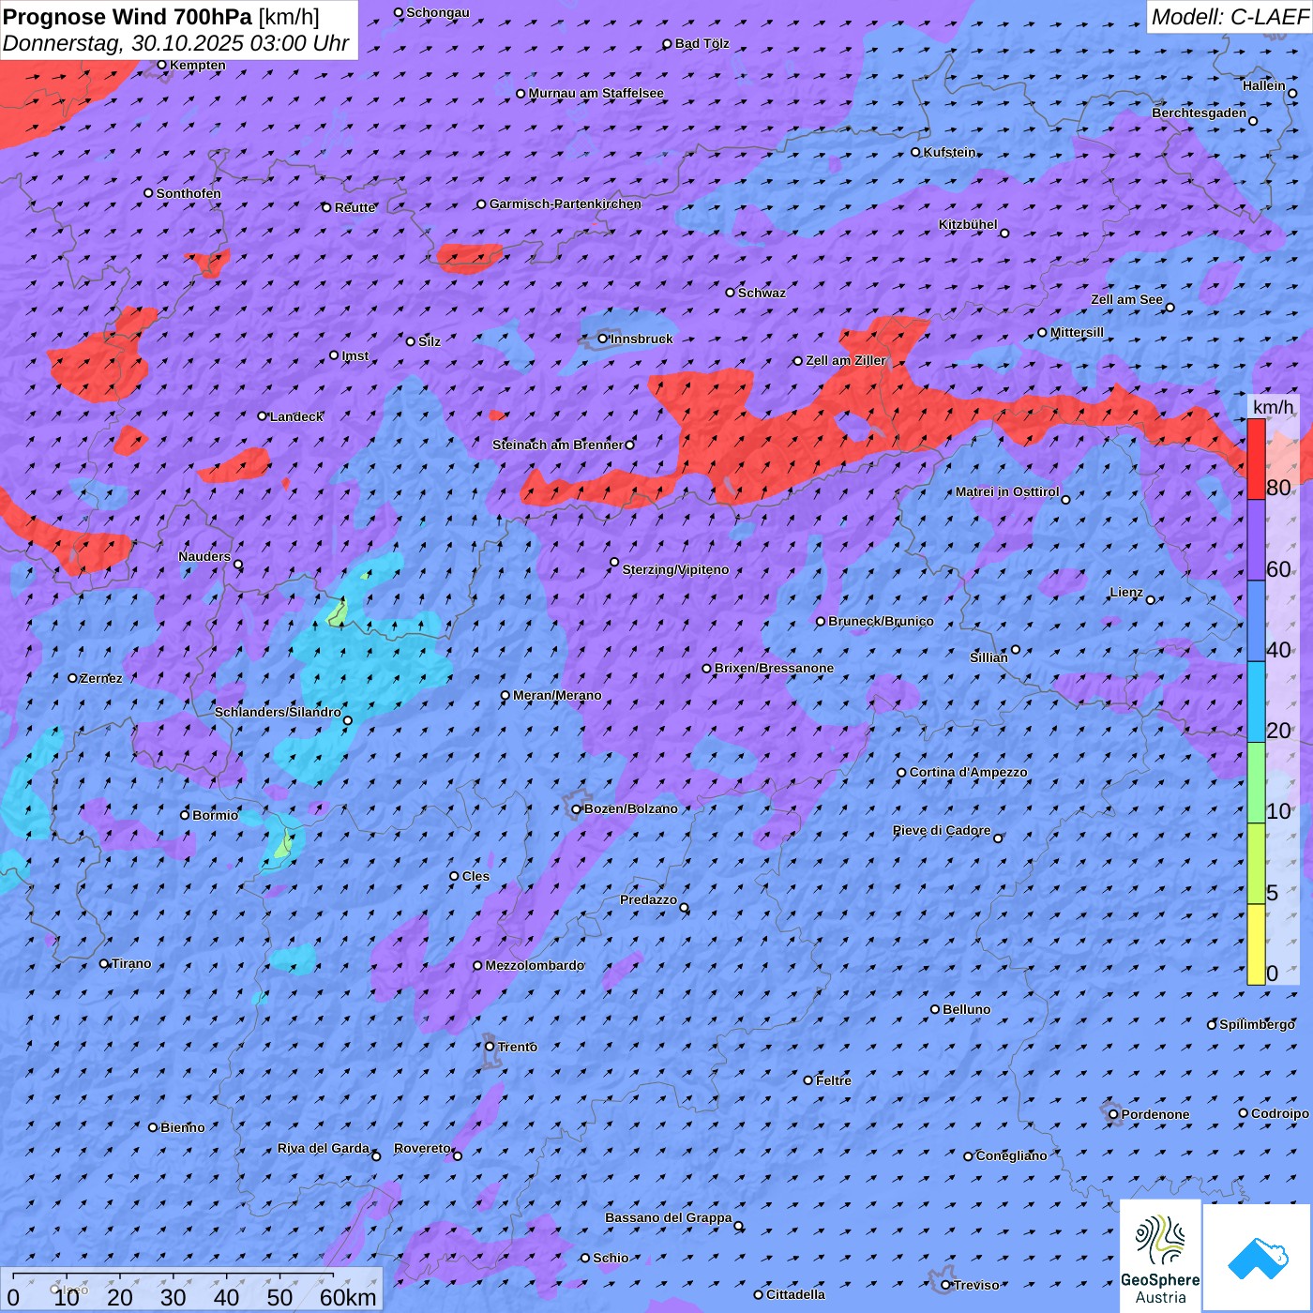Click the 'Modell: C-LAEF' label

(1230, 17)
